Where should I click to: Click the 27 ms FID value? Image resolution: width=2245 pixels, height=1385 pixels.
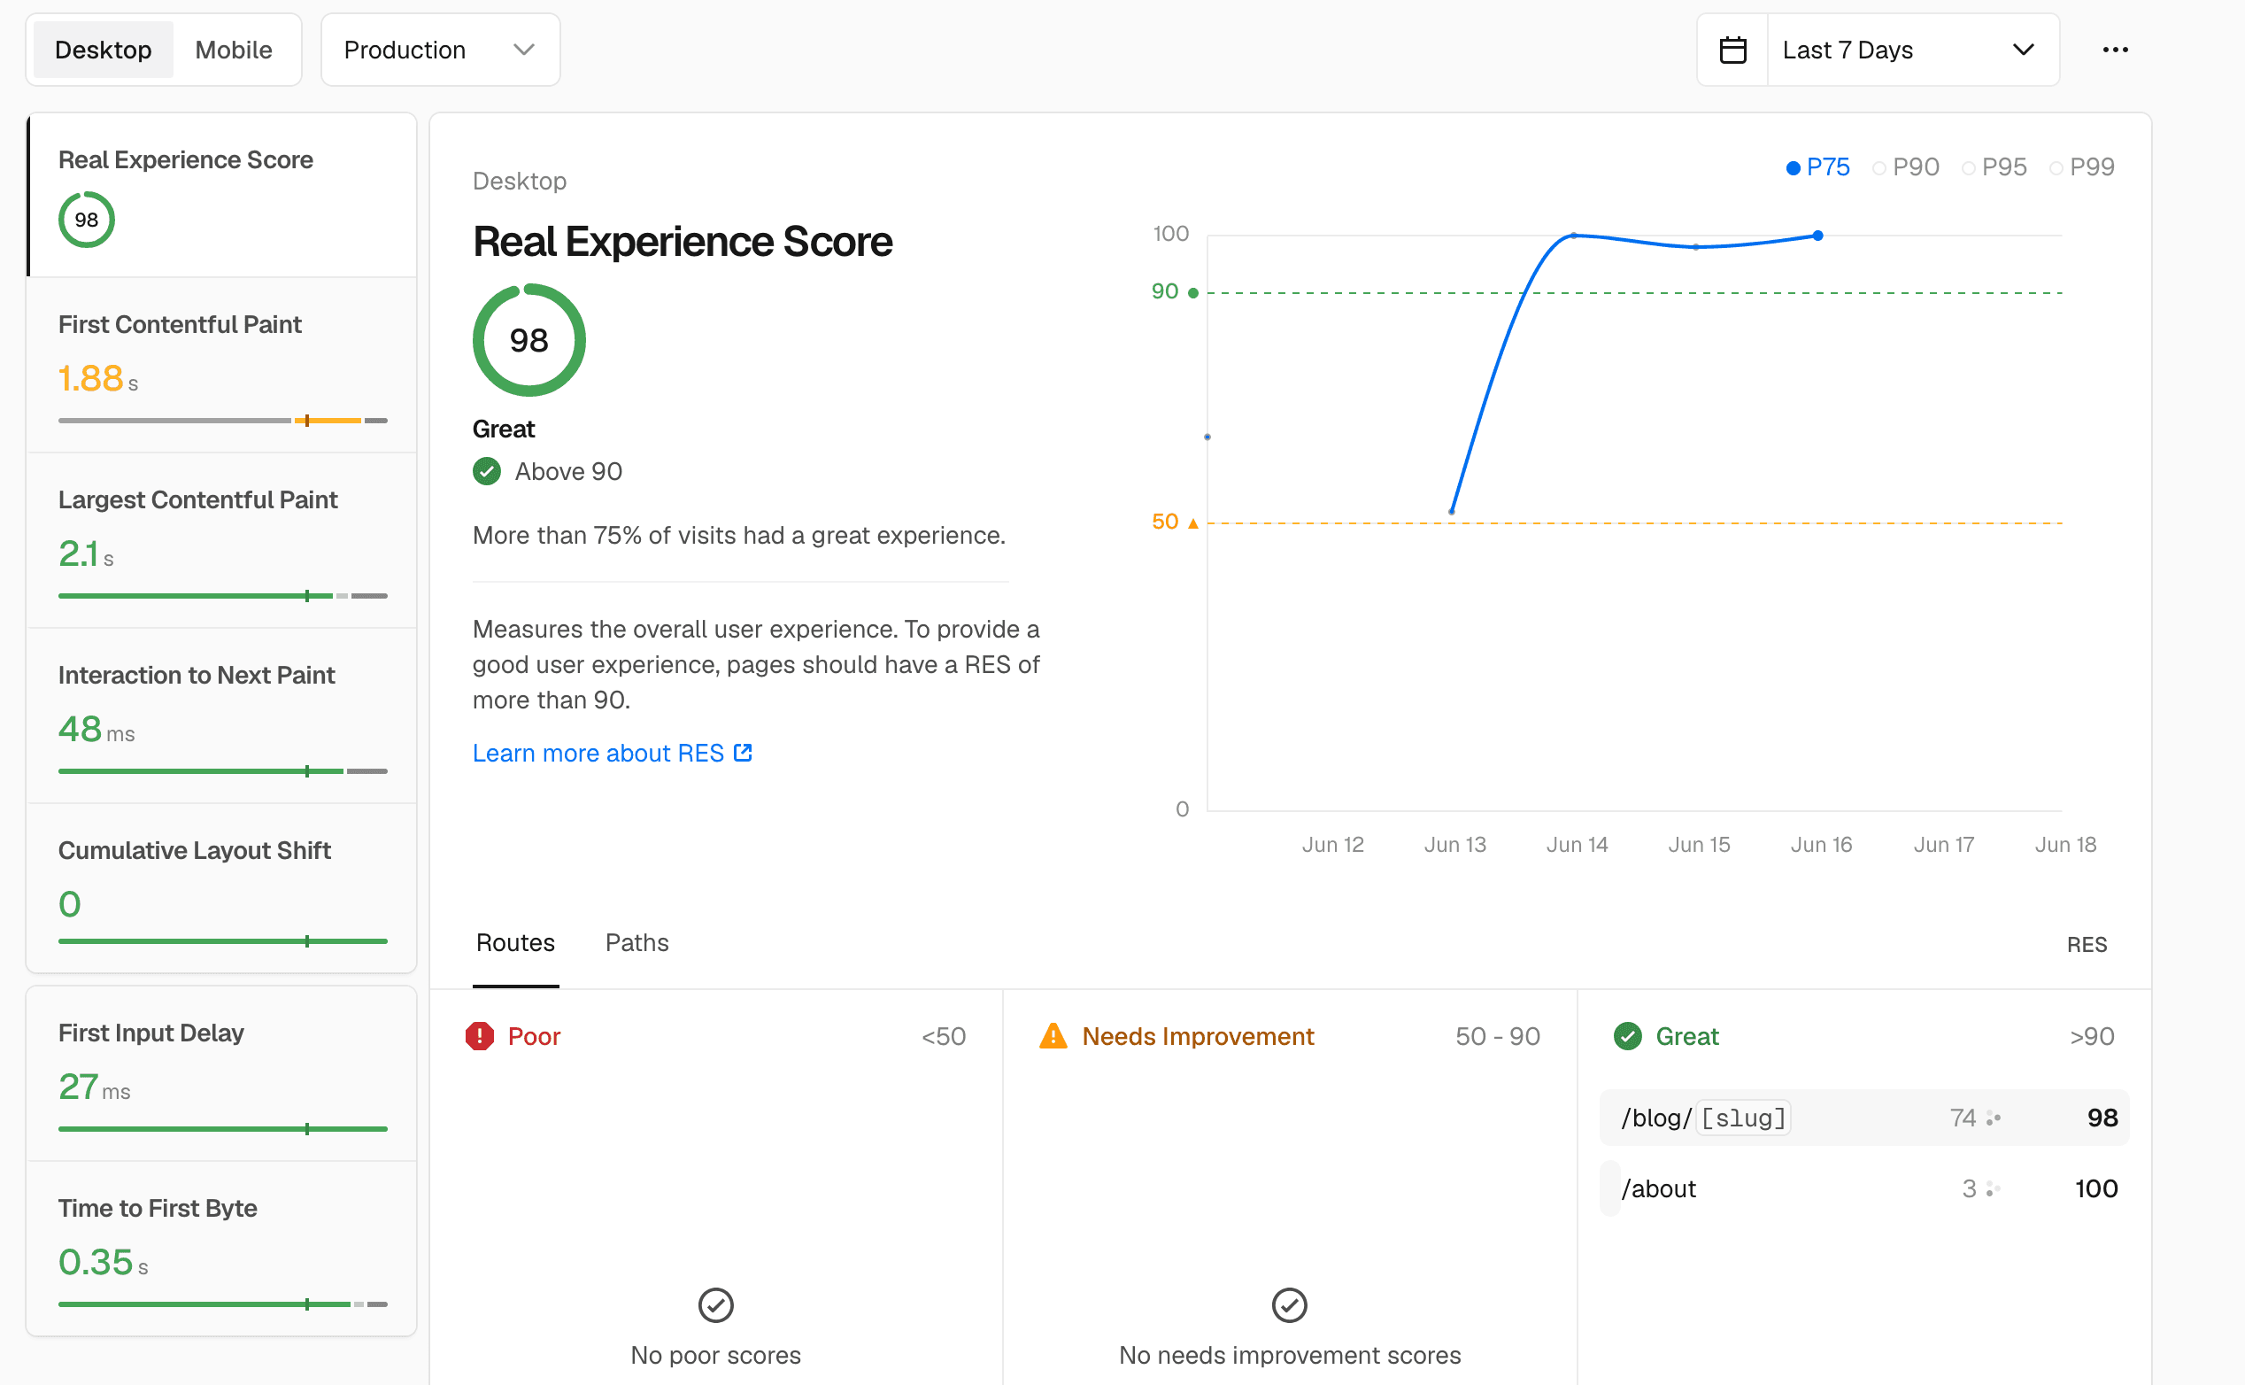[95, 1087]
